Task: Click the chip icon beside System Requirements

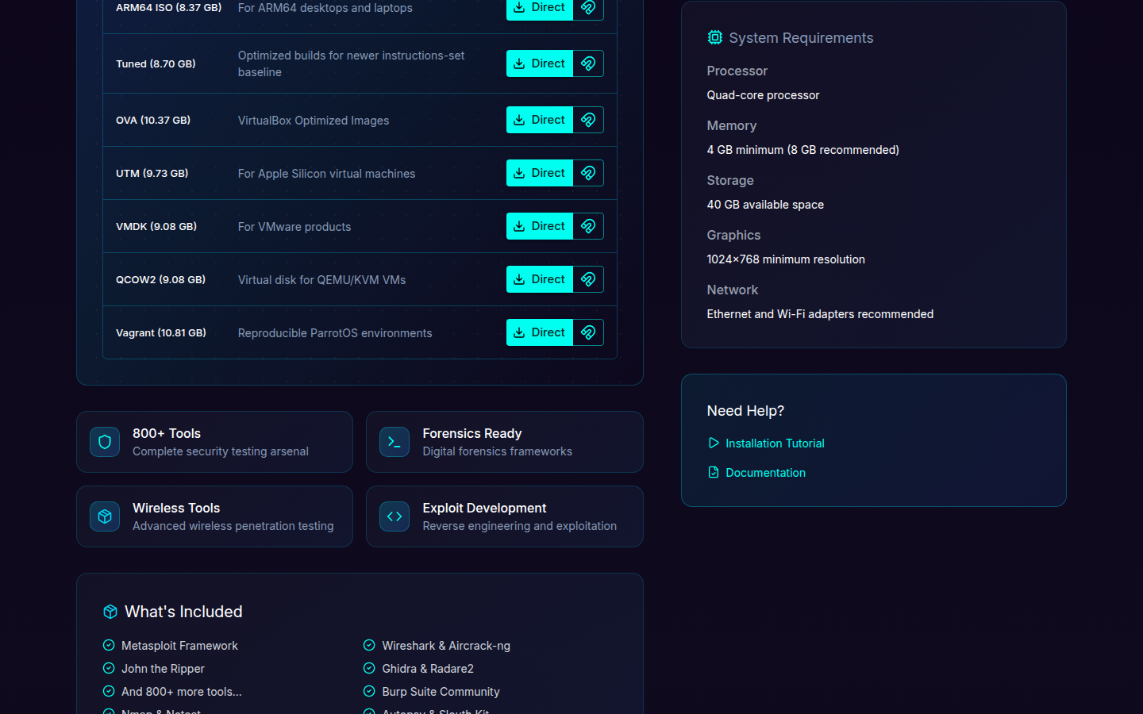Action: click(x=715, y=37)
